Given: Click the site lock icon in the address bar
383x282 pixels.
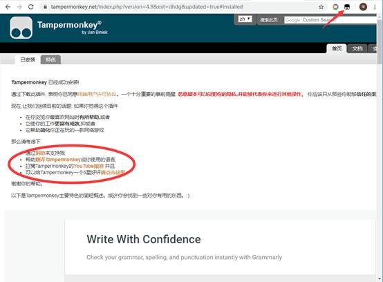Looking at the screenshot, I should tap(45, 7).
